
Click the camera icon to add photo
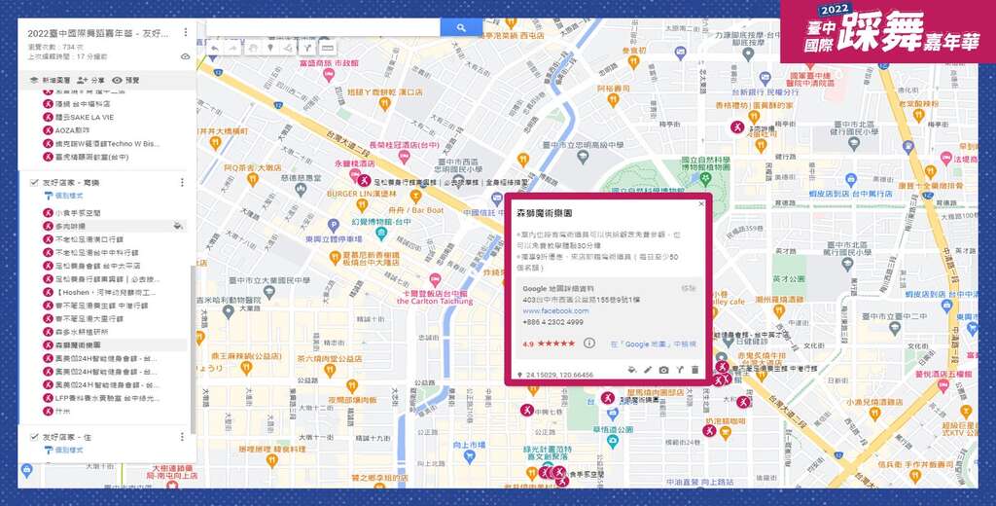tap(663, 370)
